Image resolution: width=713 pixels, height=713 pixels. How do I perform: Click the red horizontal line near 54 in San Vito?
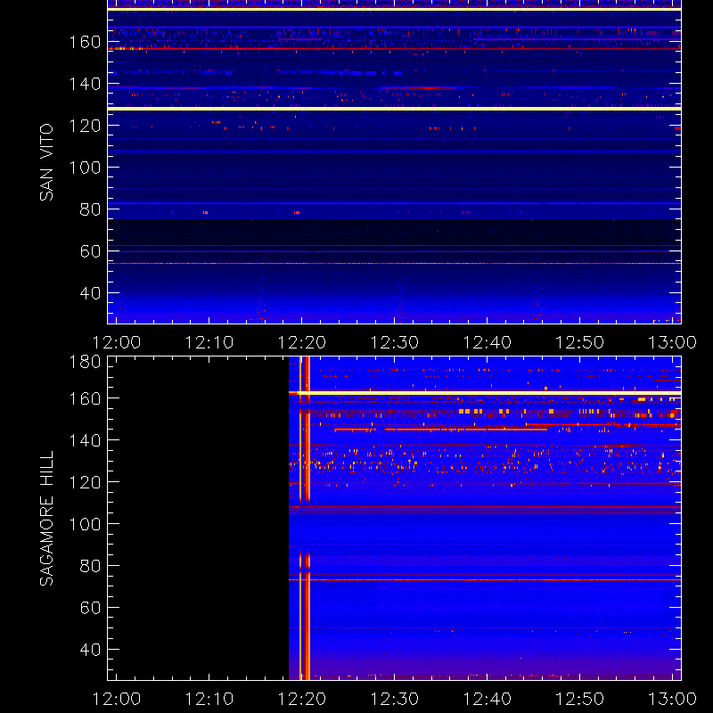(394, 263)
